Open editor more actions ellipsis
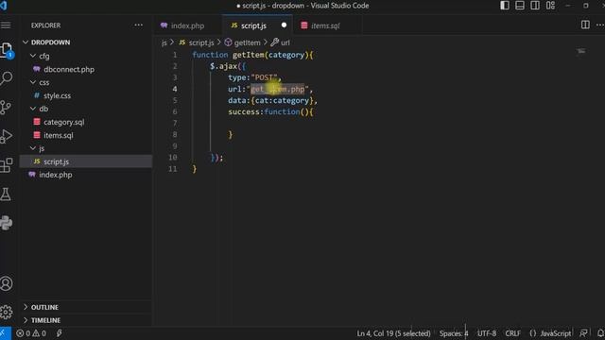 [600, 25]
